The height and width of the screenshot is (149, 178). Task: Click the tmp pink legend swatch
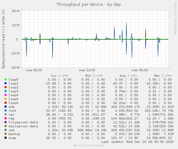6,118
